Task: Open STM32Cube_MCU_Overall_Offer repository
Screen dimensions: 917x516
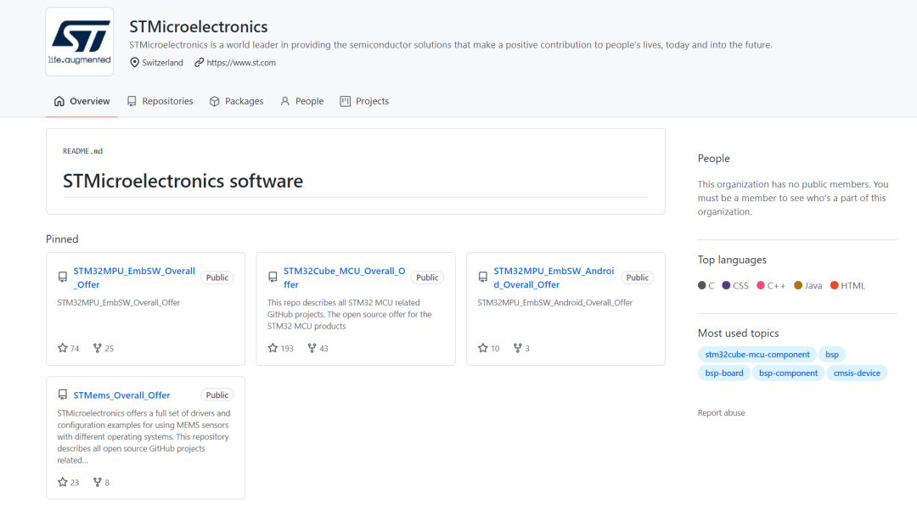Action: (x=345, y=278)
